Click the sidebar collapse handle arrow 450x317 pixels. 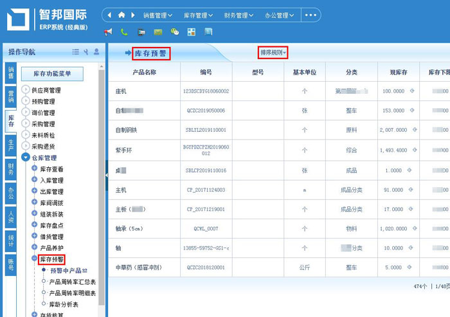(105, 174)
